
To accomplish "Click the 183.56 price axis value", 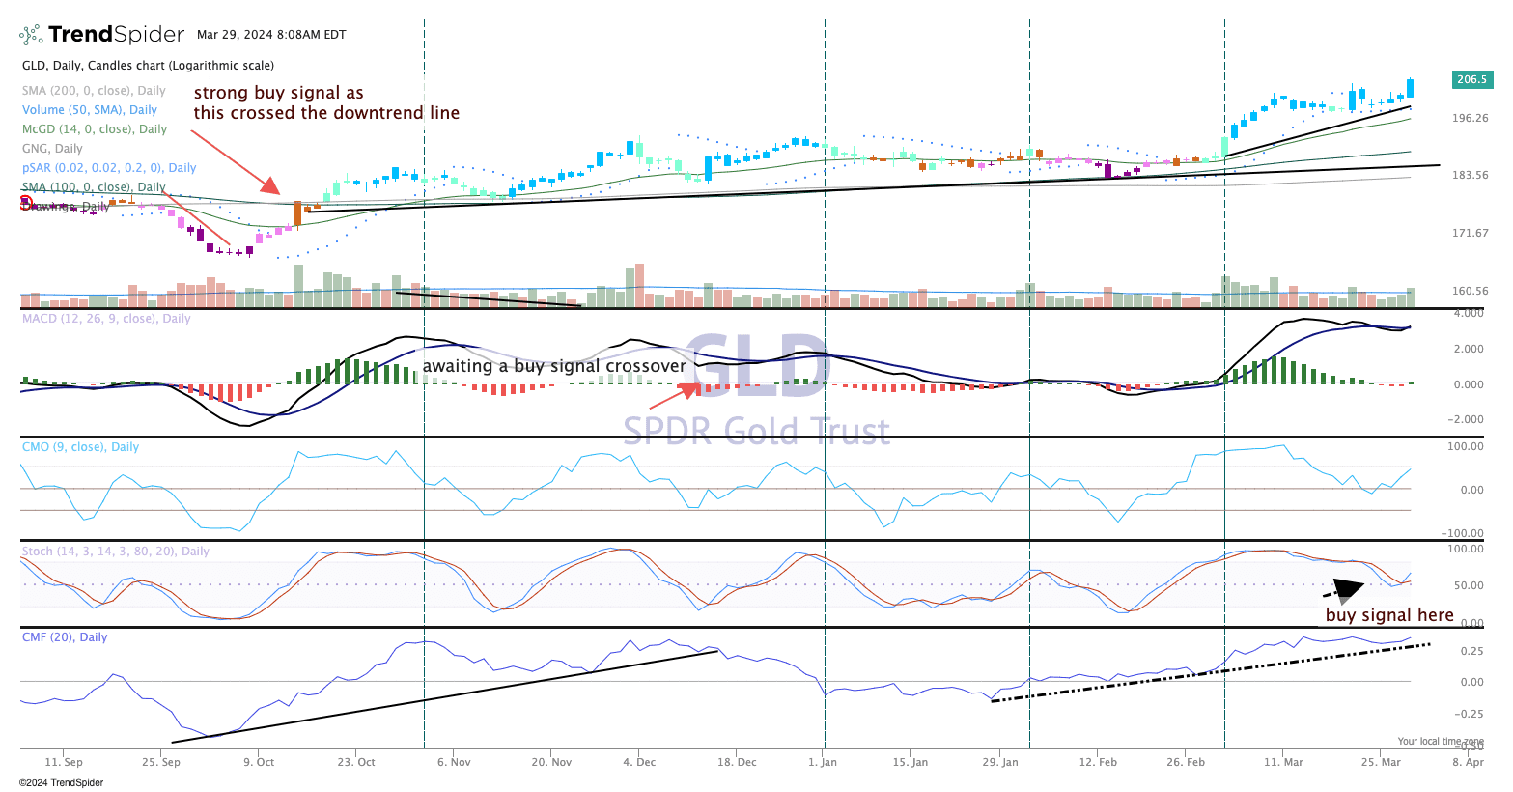I will click(x=1471, y=176).
